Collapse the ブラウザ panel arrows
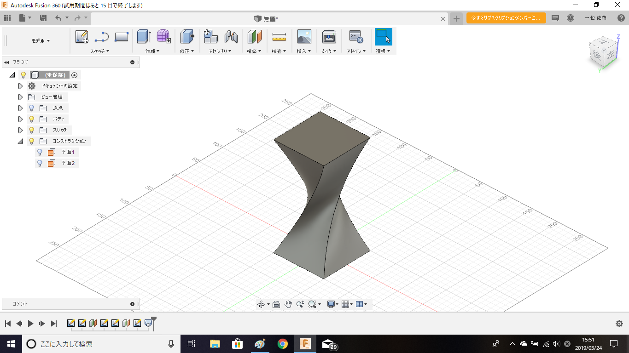The height and width of the screenshot is (353, 629). [x=6, y=62]
